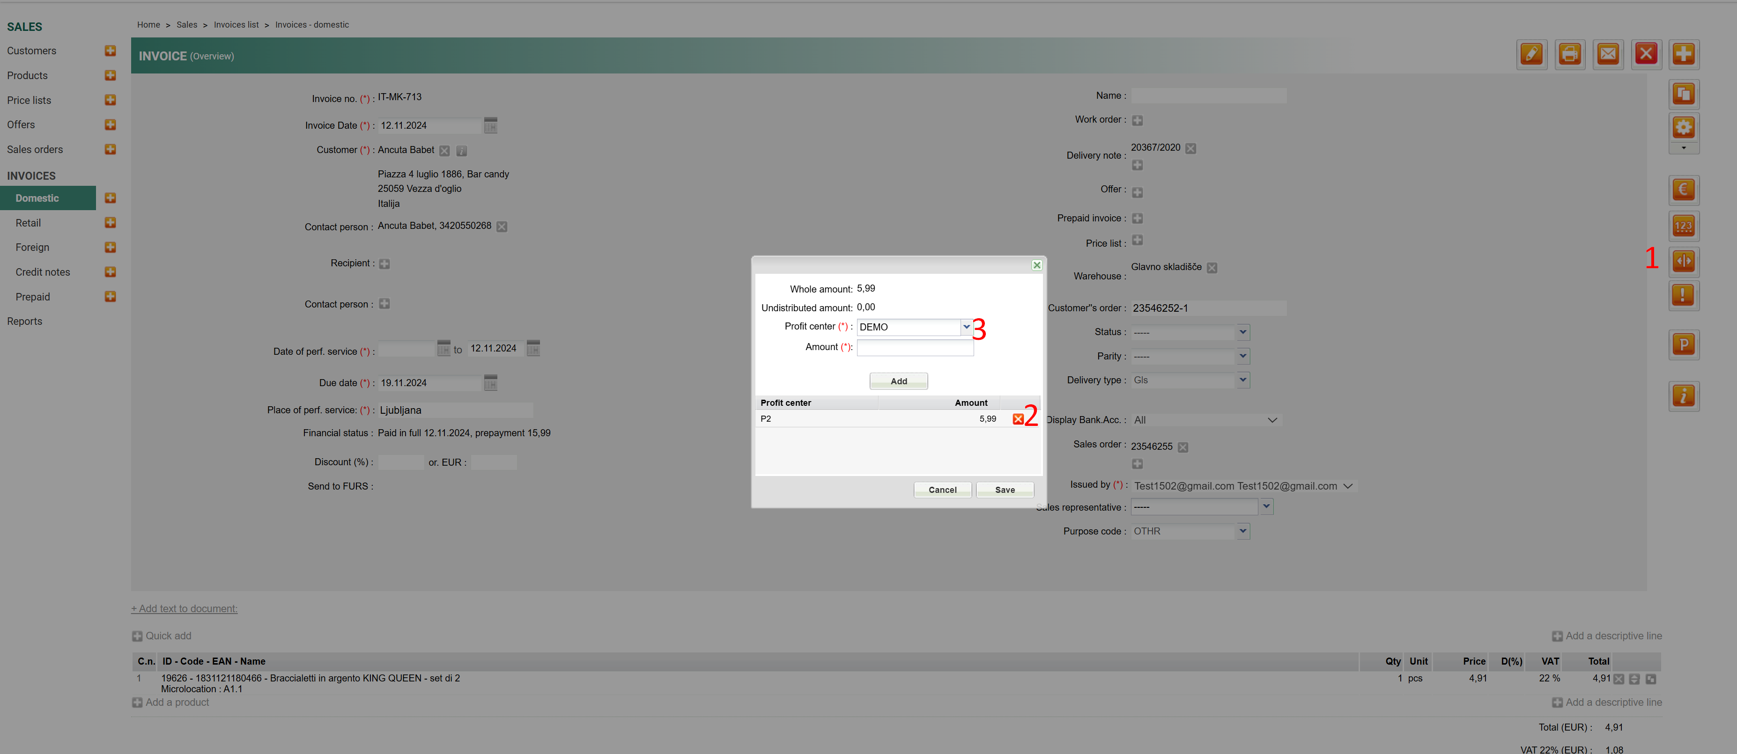This screenshot has height=754, width=1737.
Task: Click the Amount input field
Action: pyautogui.click(x=914, y=348)
